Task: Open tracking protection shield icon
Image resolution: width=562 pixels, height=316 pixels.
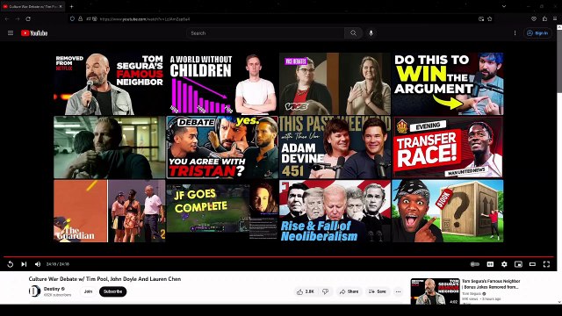Action: [72, 19]
